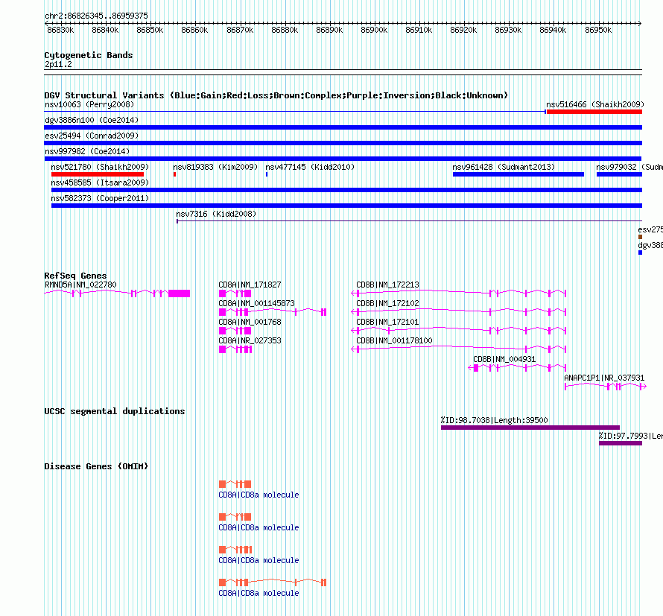Open the RMND5A|NM_022780 gene label
The height and width of the screenshot is (616, 663).
click(80, 285)
